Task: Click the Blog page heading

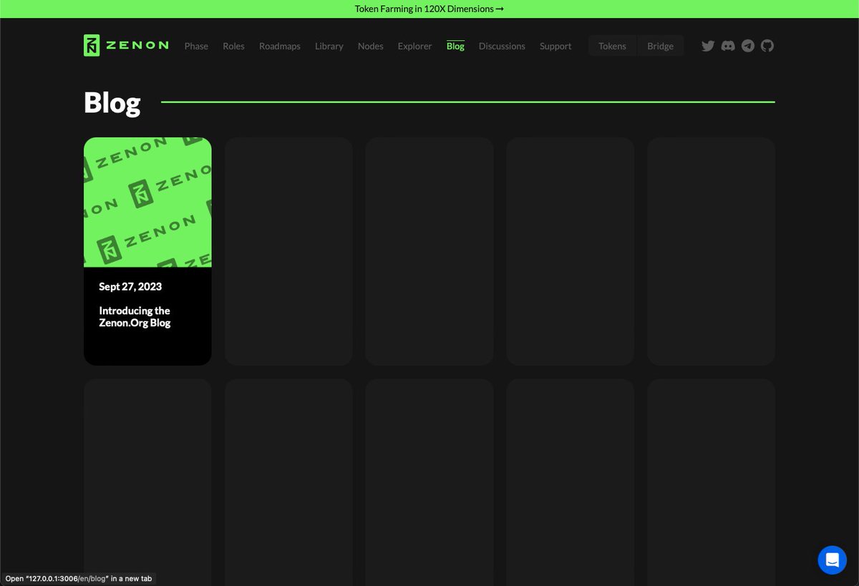Action: pos(112,102)
